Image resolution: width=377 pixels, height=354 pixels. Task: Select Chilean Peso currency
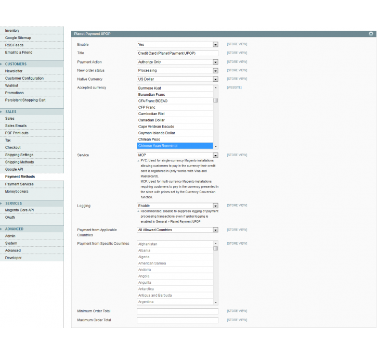coord(175,140)
